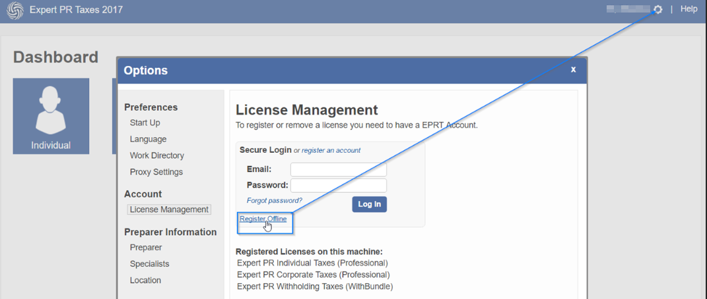The image size is (707, 299).
Task: Open Work Directory preferences
Action: pyautogui.click(x=157, y=155)
